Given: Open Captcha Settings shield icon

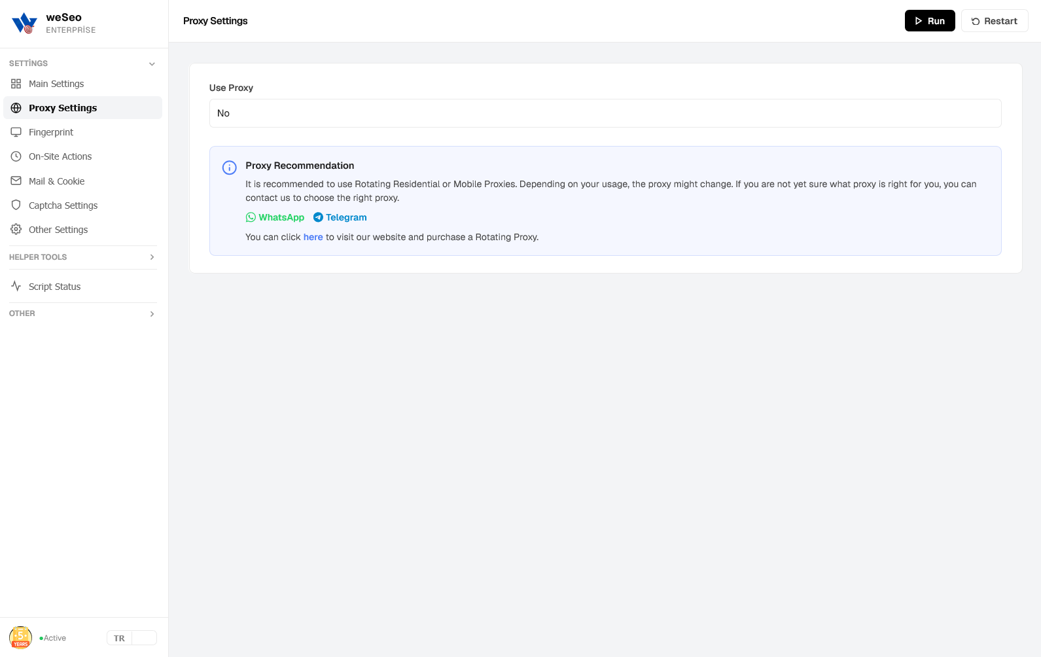Looking at the screenshot, I should click(x=16, y=205).
